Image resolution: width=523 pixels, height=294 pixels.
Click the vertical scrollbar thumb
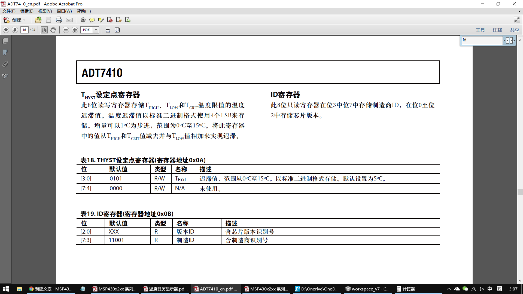click(520, 192)
